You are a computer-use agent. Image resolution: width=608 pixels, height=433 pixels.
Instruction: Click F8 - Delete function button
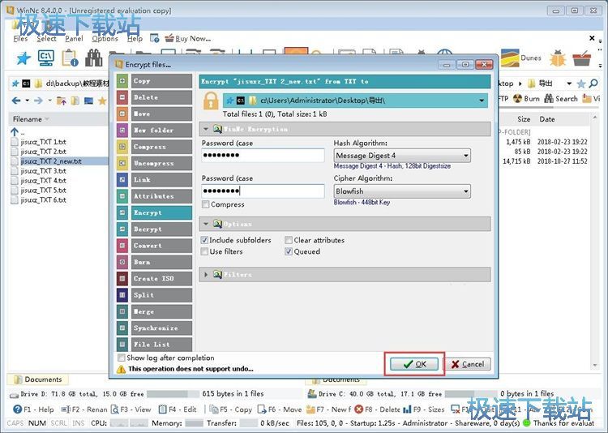[377, 409]
